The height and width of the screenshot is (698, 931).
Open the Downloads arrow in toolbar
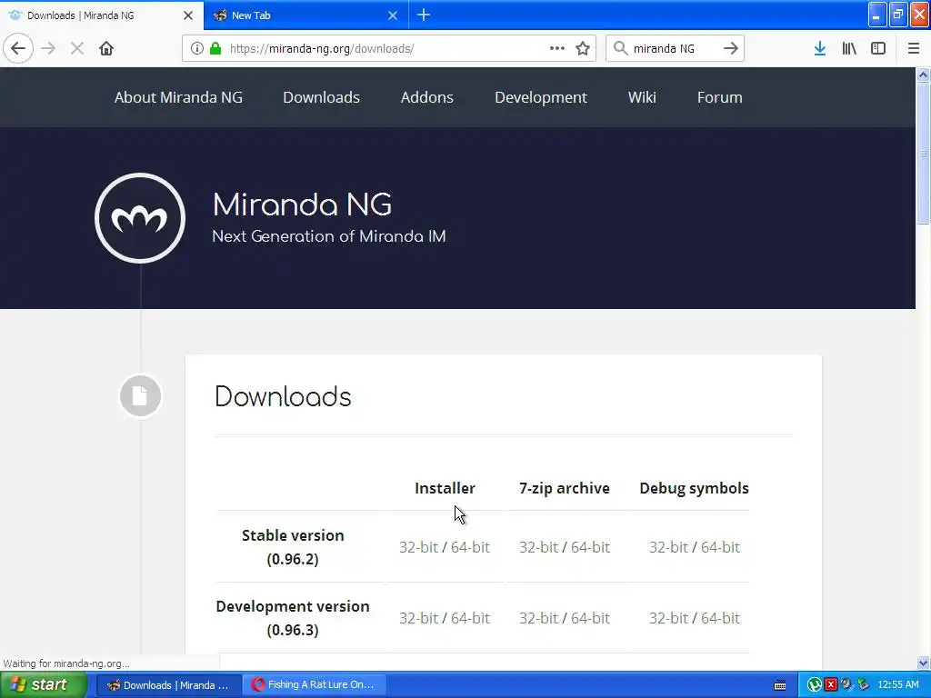(820, 48)
